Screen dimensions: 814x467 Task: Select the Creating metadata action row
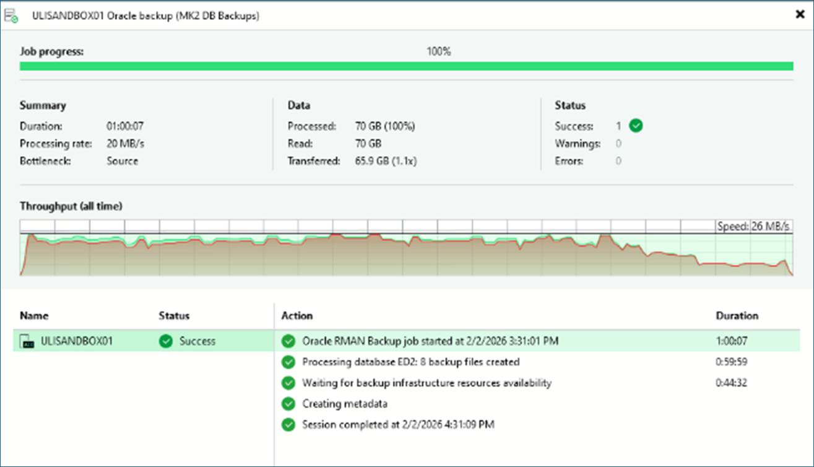click(x=537, y=404)
